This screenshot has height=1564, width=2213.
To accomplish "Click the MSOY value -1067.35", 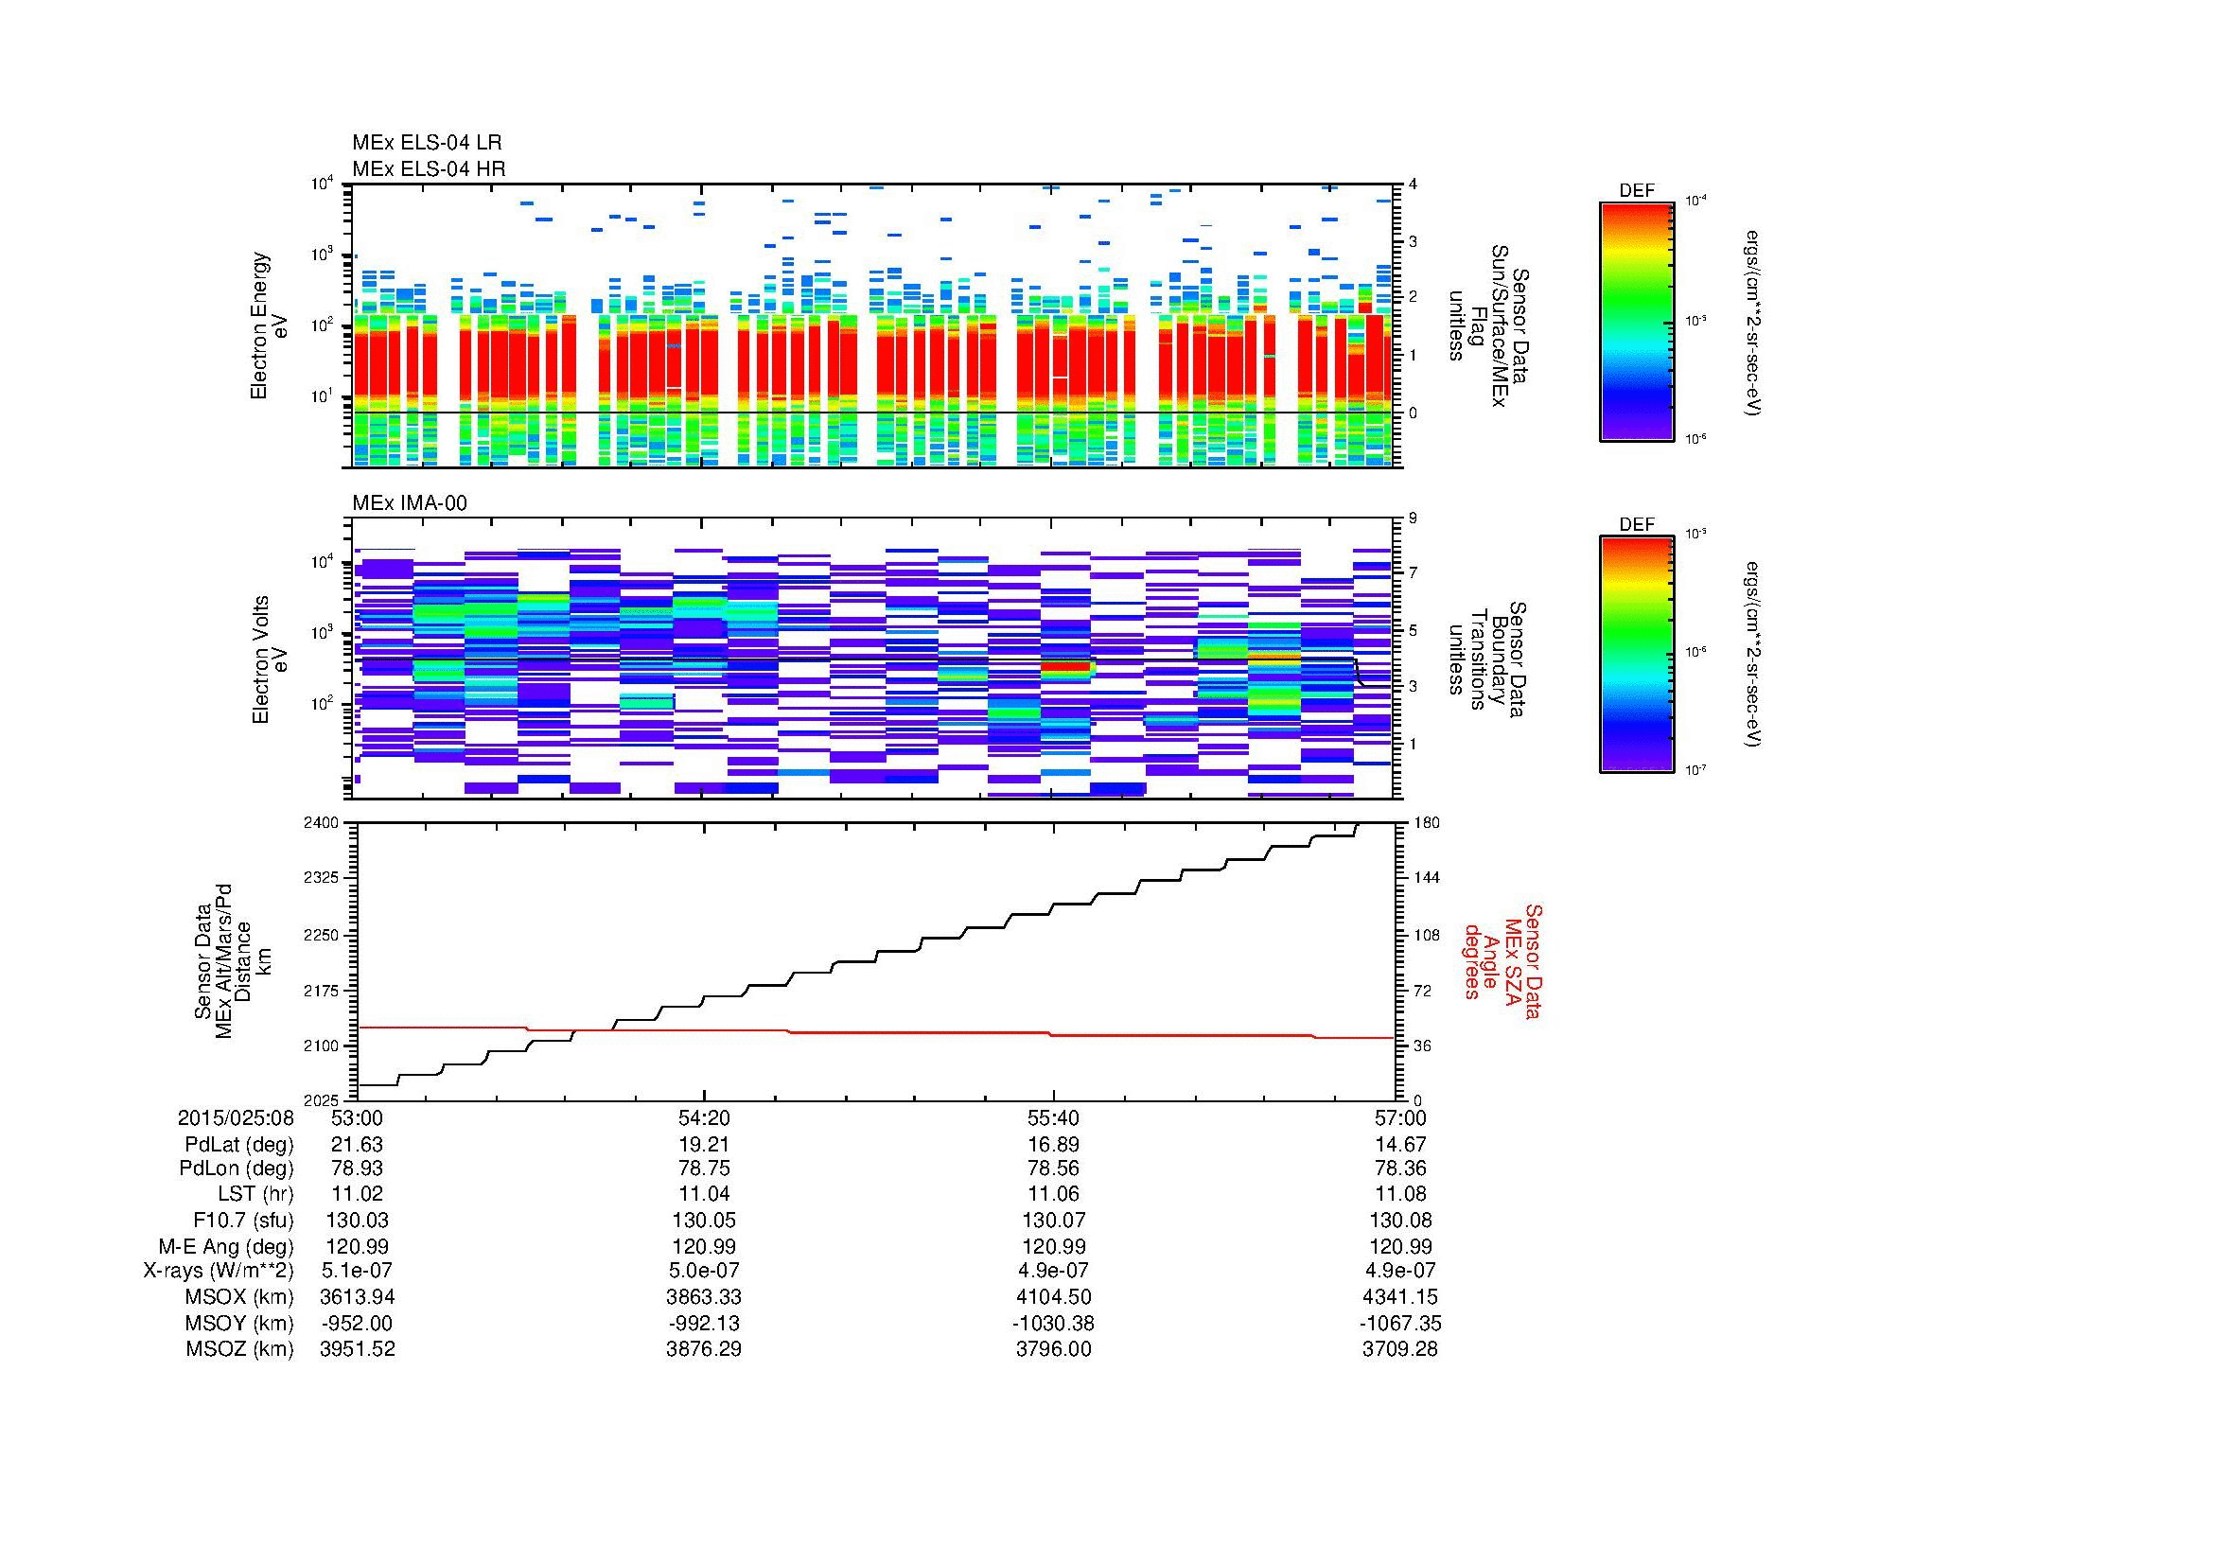I will tap(1399, 1323).
